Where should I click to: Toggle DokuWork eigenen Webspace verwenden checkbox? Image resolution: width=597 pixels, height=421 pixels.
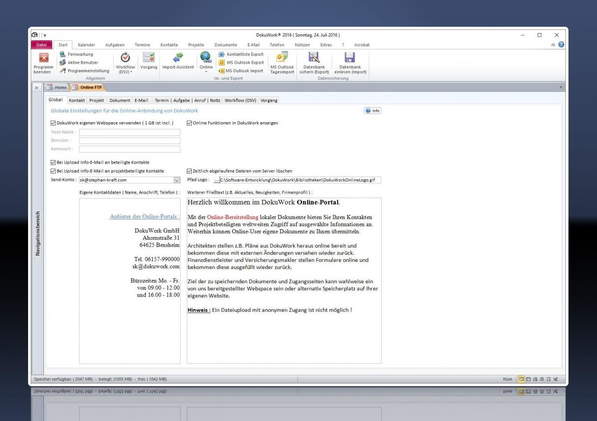[x=54, y=123]
